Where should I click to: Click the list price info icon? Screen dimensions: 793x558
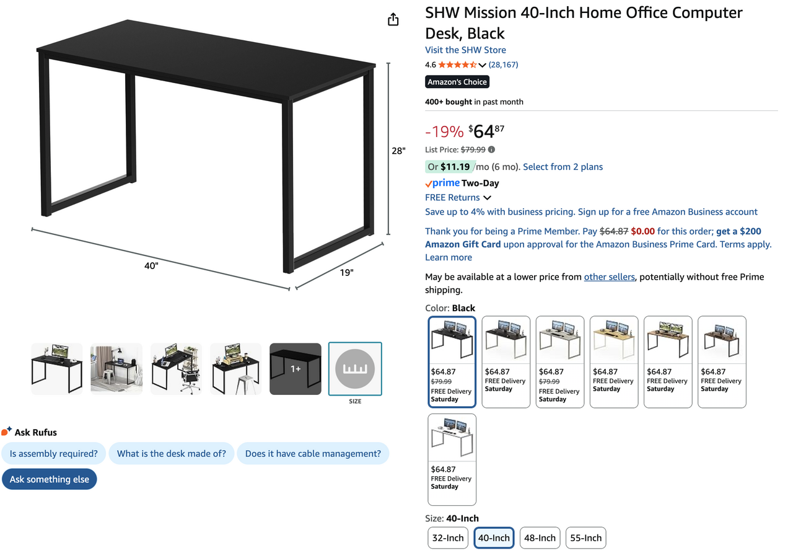pyautogui.click(x=492, y=149)
